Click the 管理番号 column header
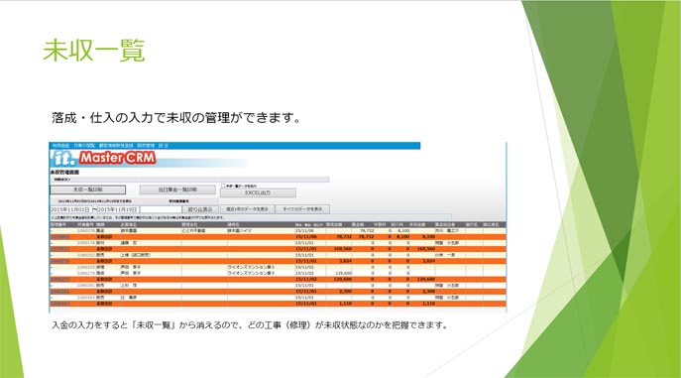Image resolution: width=681 pixels, height=378 pixels. (58, 224)
